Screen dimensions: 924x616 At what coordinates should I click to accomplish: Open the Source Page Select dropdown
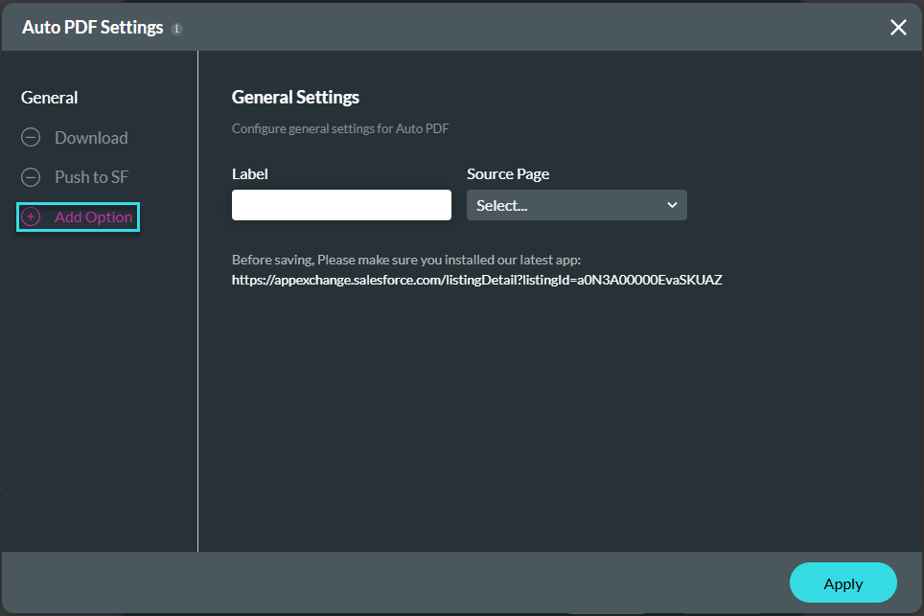click(577, 205)
